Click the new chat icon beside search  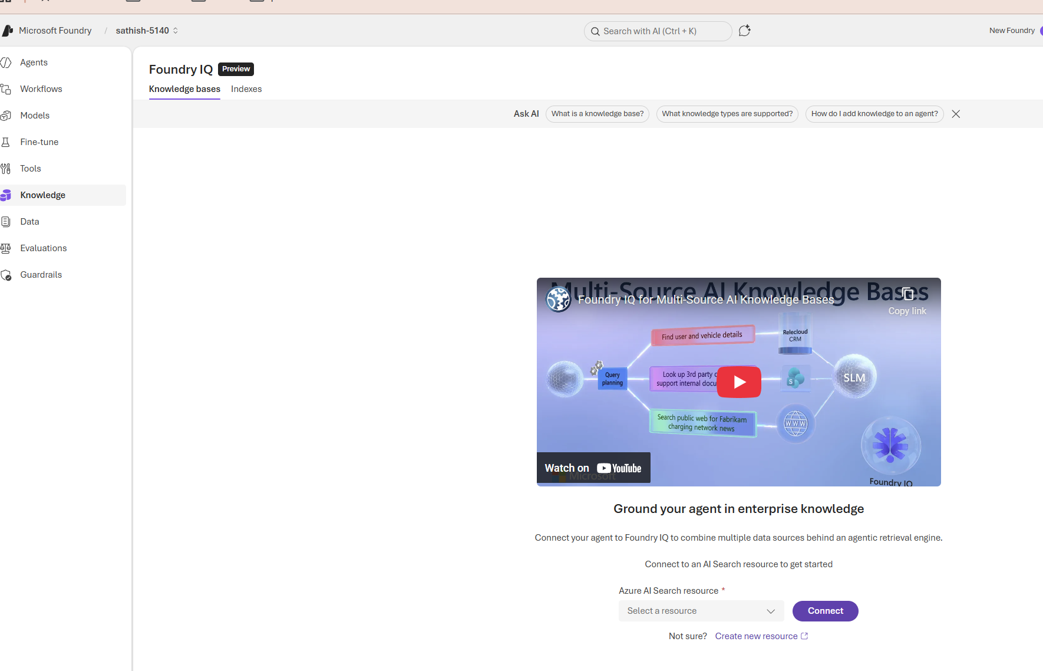pos(744,31)
